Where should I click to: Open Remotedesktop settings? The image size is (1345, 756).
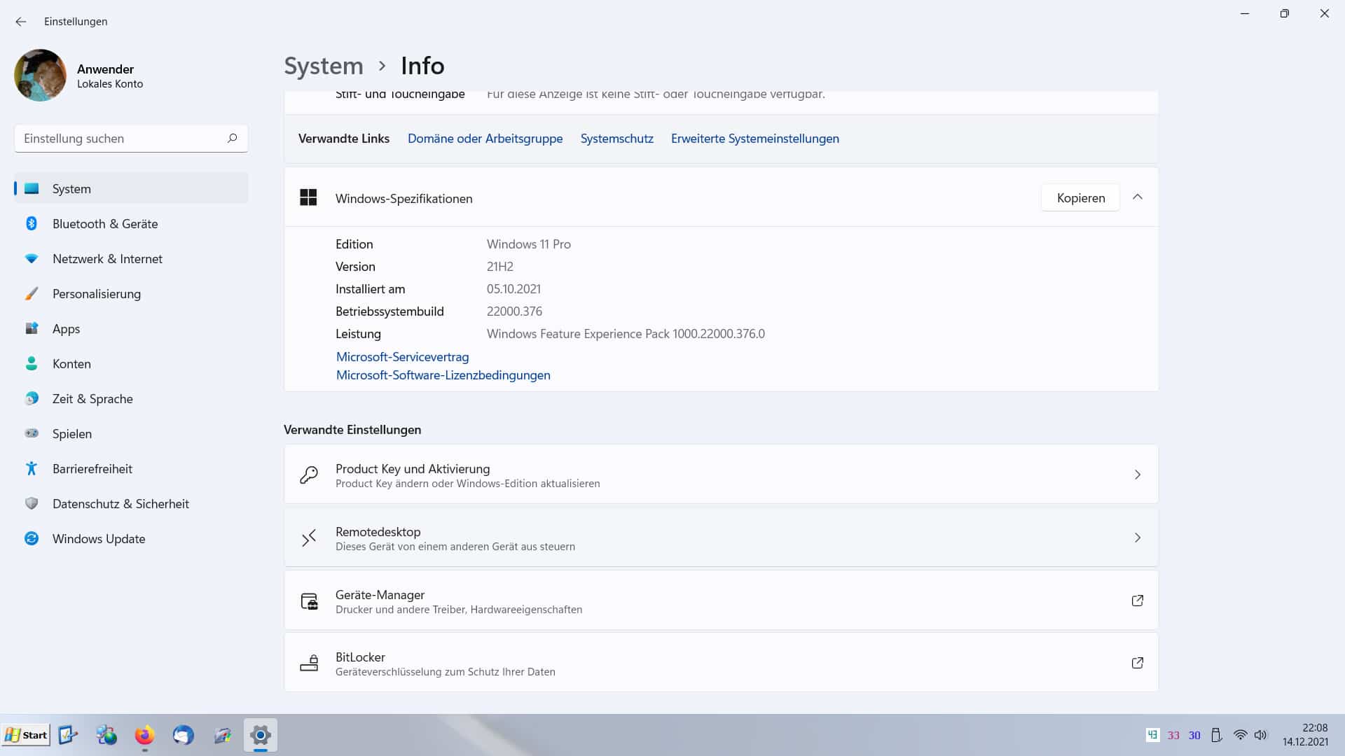point(721,538)
